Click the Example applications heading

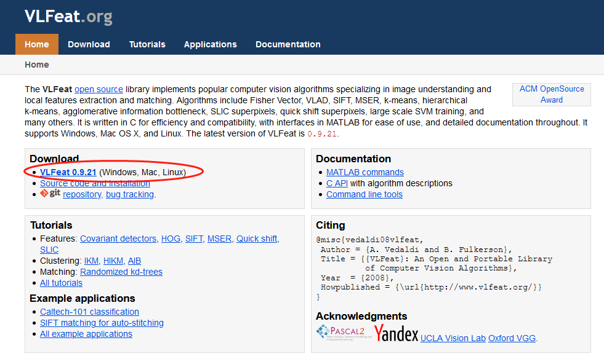click(x=83, y=299)
